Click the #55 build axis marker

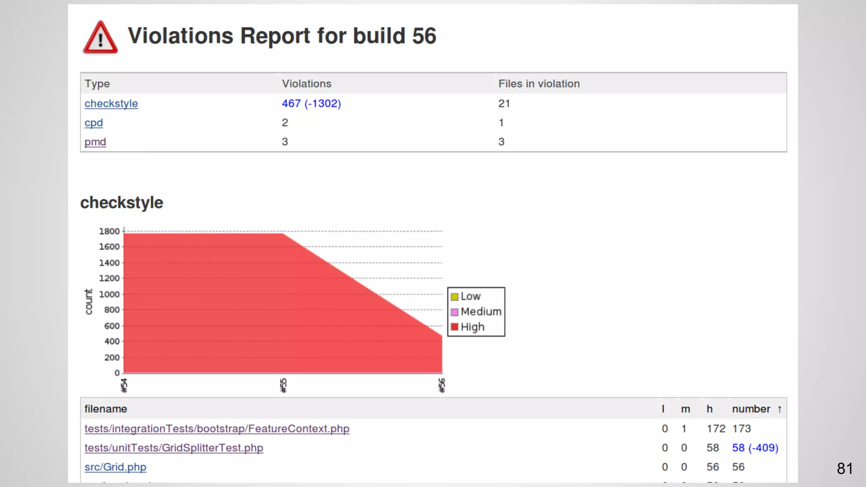283,385
